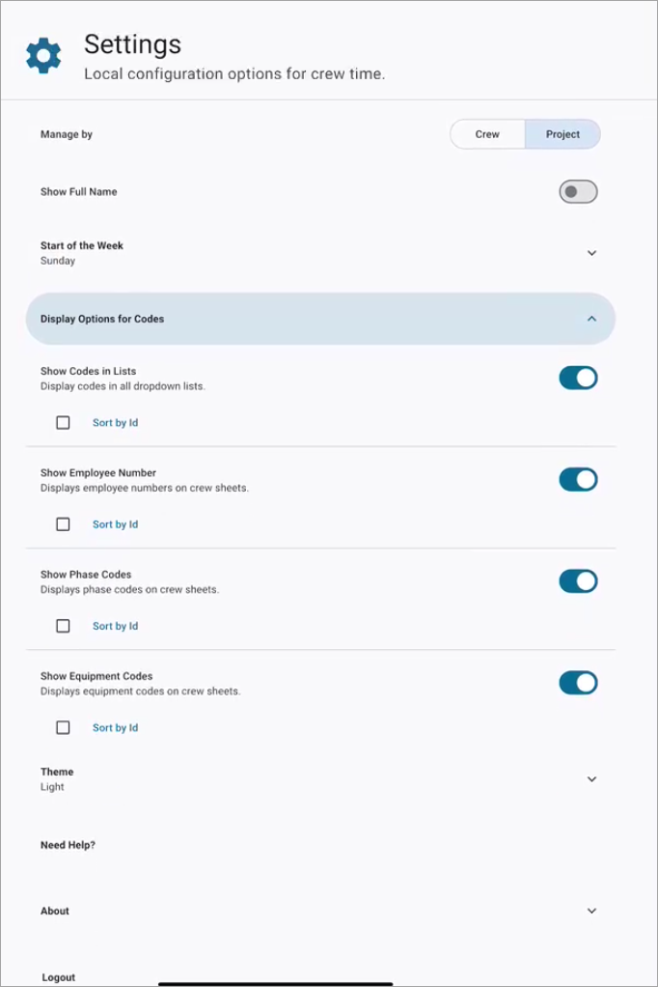This screenshot has height=987, width=658.
Task: Check Sort by Id under Show Phase Codes
Action: pos(63,625)
